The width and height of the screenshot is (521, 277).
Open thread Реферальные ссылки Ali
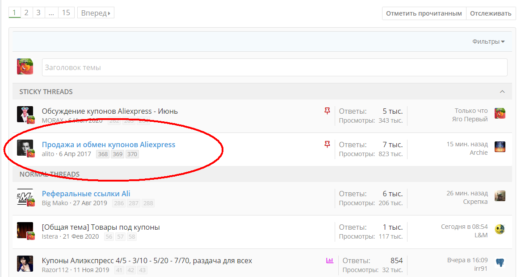pos(86,194)
